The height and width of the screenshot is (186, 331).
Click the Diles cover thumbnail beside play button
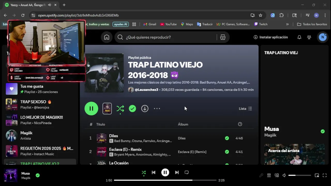[x=107, y=109]
